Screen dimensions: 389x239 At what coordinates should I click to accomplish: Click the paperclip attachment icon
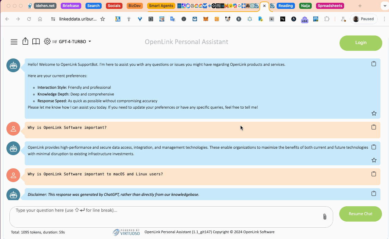[x=325, y=217]
